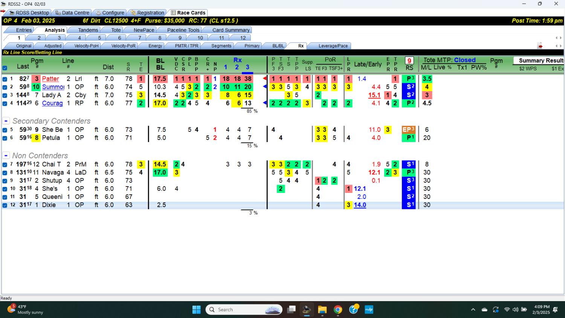Click the taskbar Search box

pos(244,310)
